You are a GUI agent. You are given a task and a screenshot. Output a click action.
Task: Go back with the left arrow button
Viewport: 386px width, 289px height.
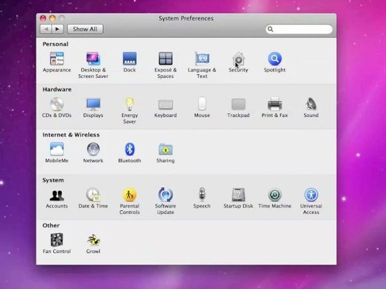click(46, 29)
